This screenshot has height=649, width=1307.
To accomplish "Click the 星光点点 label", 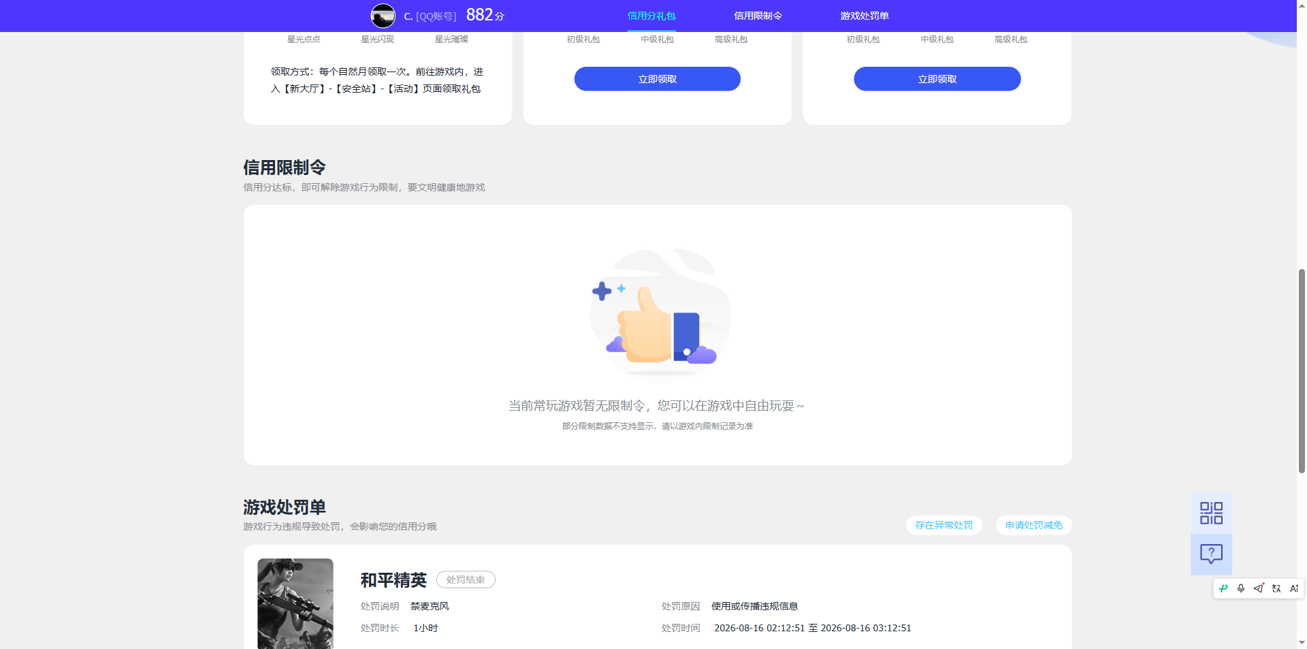I will [304, 39].
